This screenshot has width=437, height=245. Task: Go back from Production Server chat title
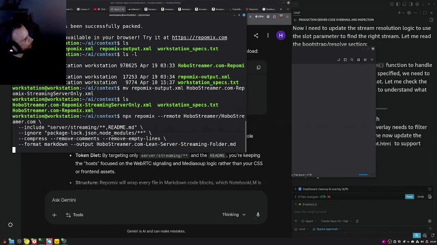click(x=295, y=20)
